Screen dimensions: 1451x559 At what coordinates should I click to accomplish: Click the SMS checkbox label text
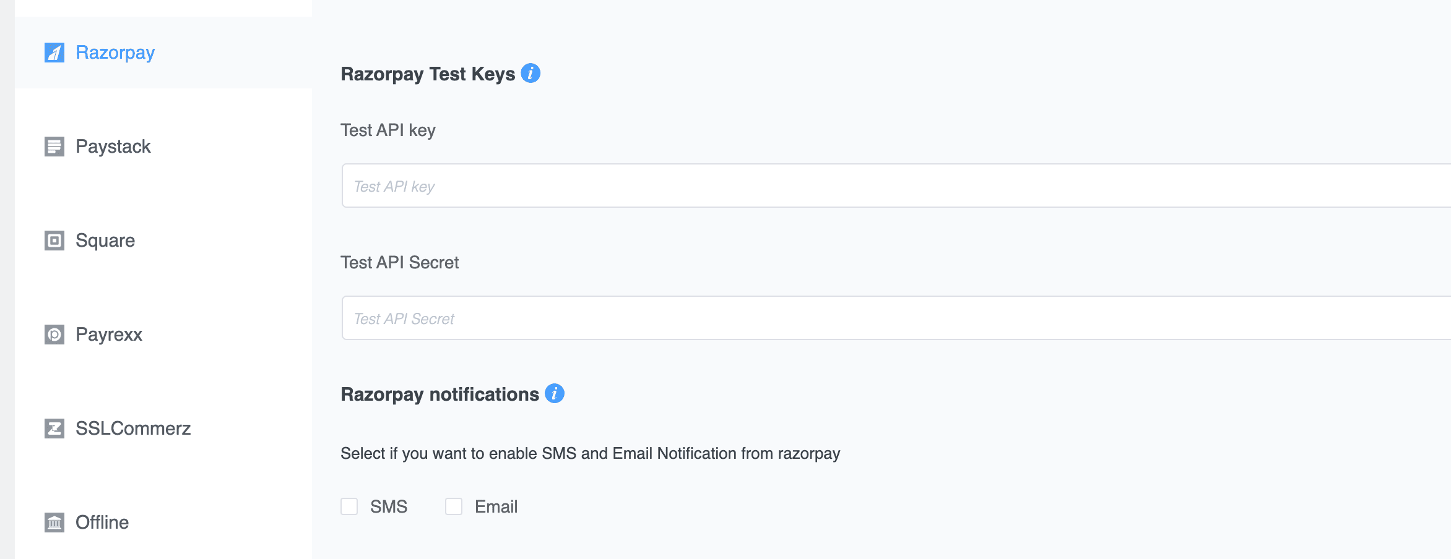pyautogui.click(x=389, y=506)
